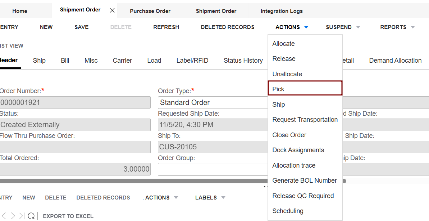This screenshot has width=429, height=221.
Task: Open the Purchase Order tab
Action: (x=150, y=11)
